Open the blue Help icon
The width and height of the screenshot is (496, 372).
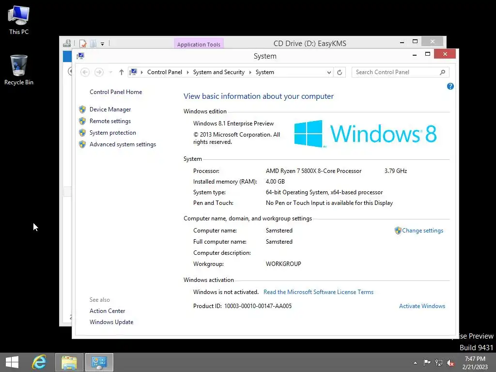coord(450,86)
